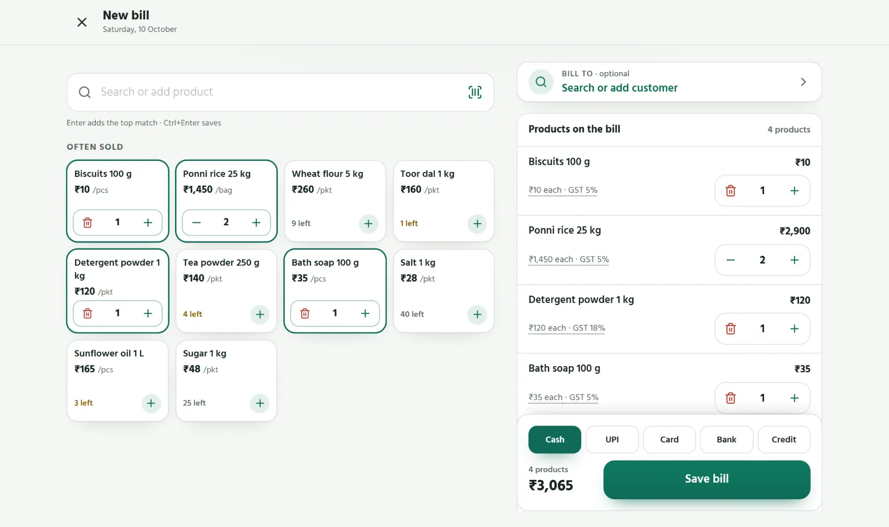Remove Biscuits 100 g via card trash icon

coord(88,222)
